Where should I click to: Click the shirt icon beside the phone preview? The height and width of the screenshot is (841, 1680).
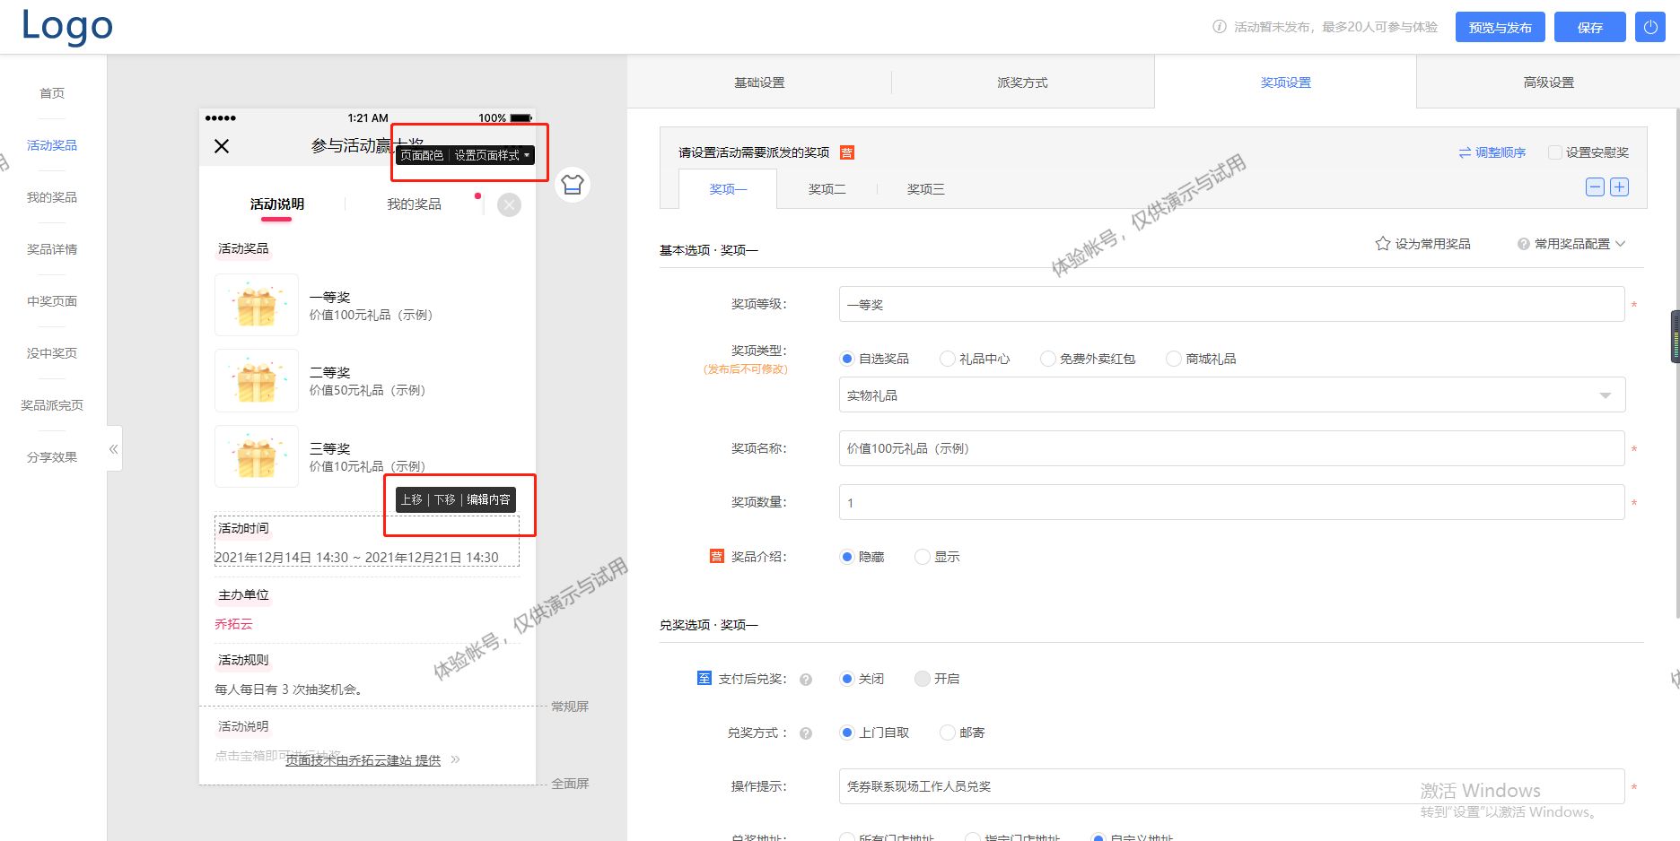pyautogui.click(x=572, y=184)
